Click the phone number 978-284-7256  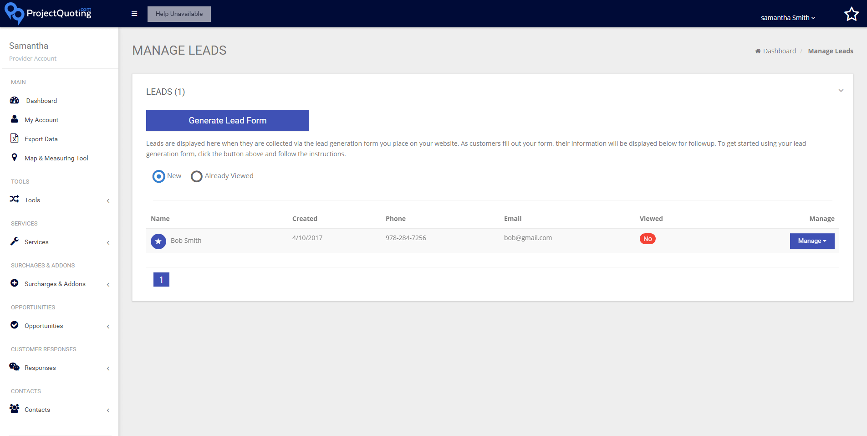(406, 238)
